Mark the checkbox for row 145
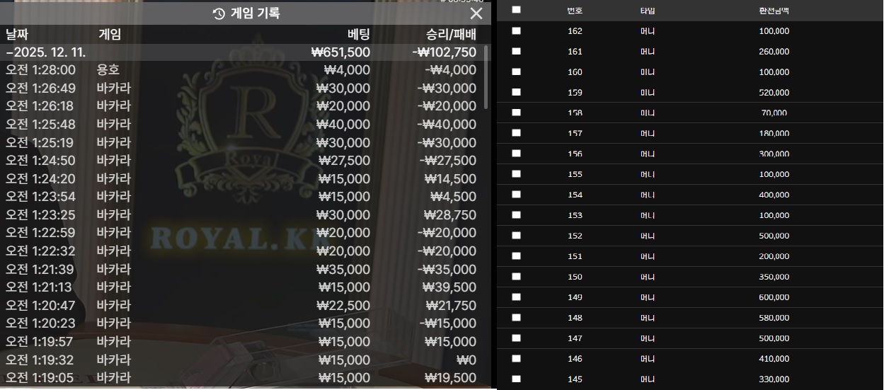889x390 pixels. (x=516, y=379)
